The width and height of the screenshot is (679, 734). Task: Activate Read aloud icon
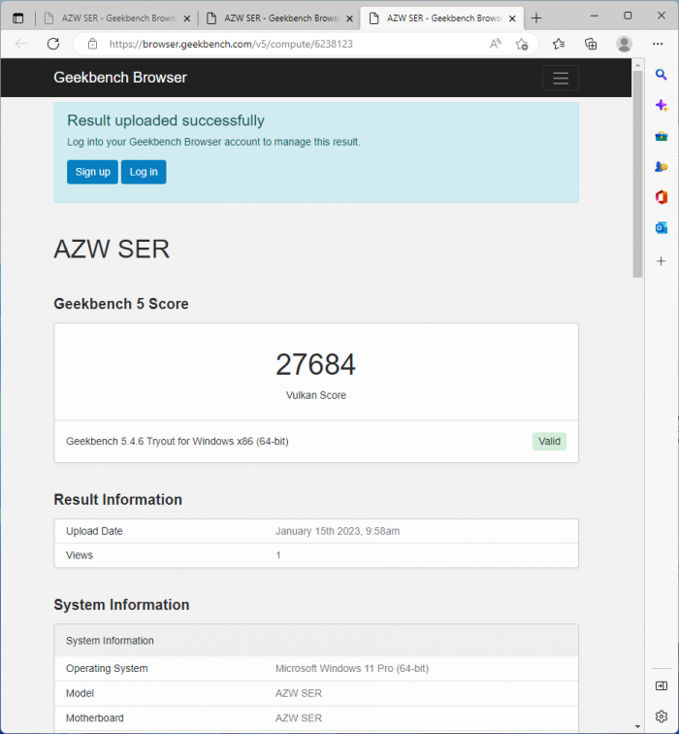coord(496,44)
